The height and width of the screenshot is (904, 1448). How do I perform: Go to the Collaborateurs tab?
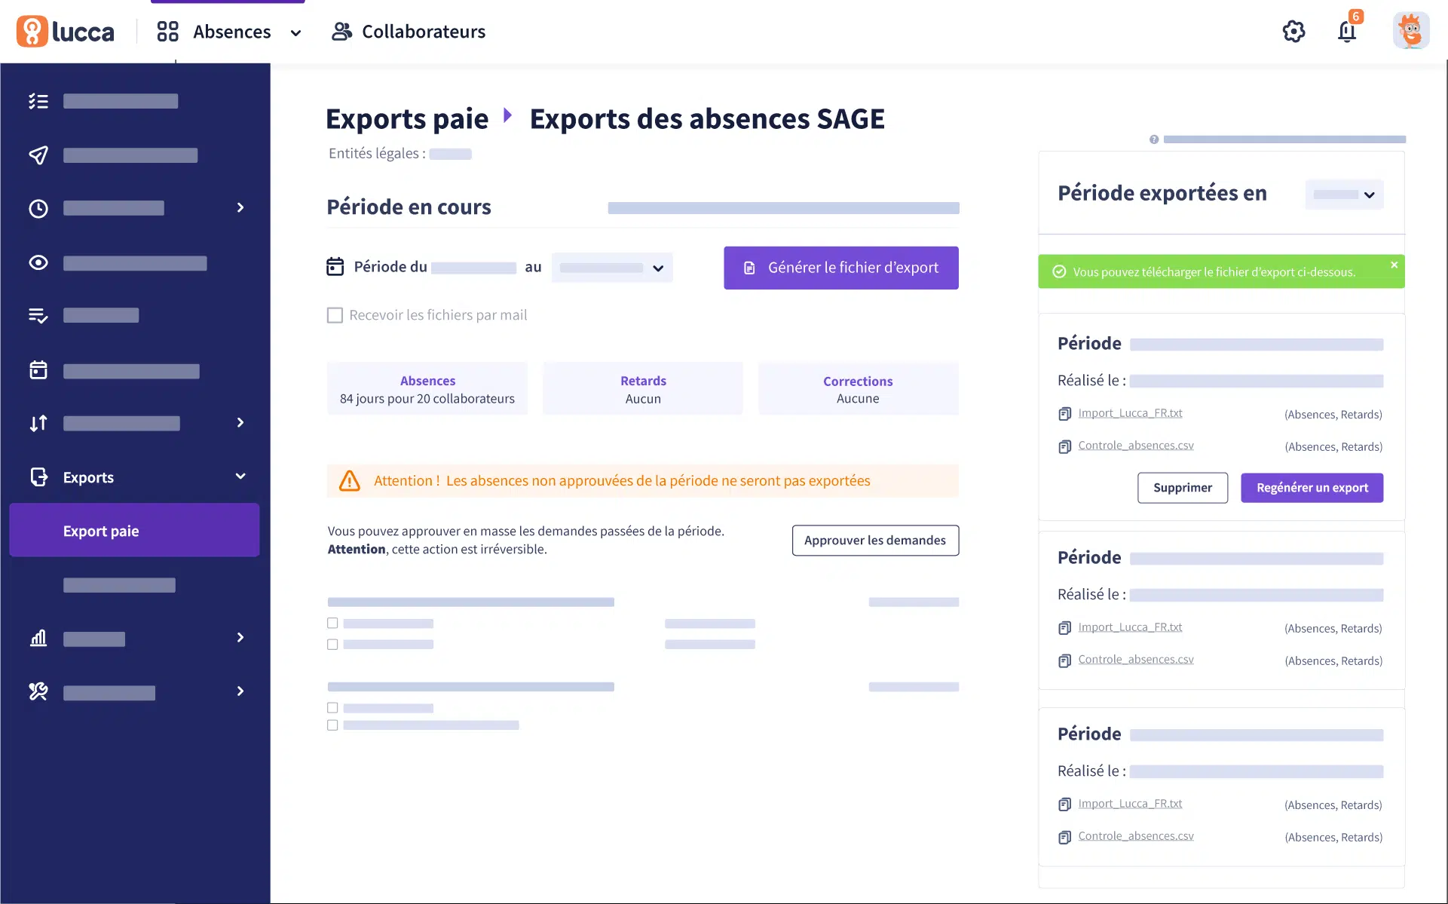click(x=409, y=32)
